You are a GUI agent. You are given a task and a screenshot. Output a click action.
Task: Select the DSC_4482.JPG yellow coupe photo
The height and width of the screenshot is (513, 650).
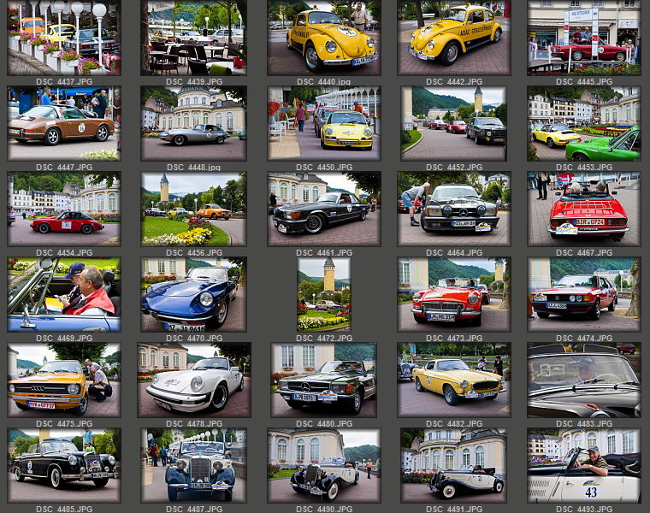[453, 380]
